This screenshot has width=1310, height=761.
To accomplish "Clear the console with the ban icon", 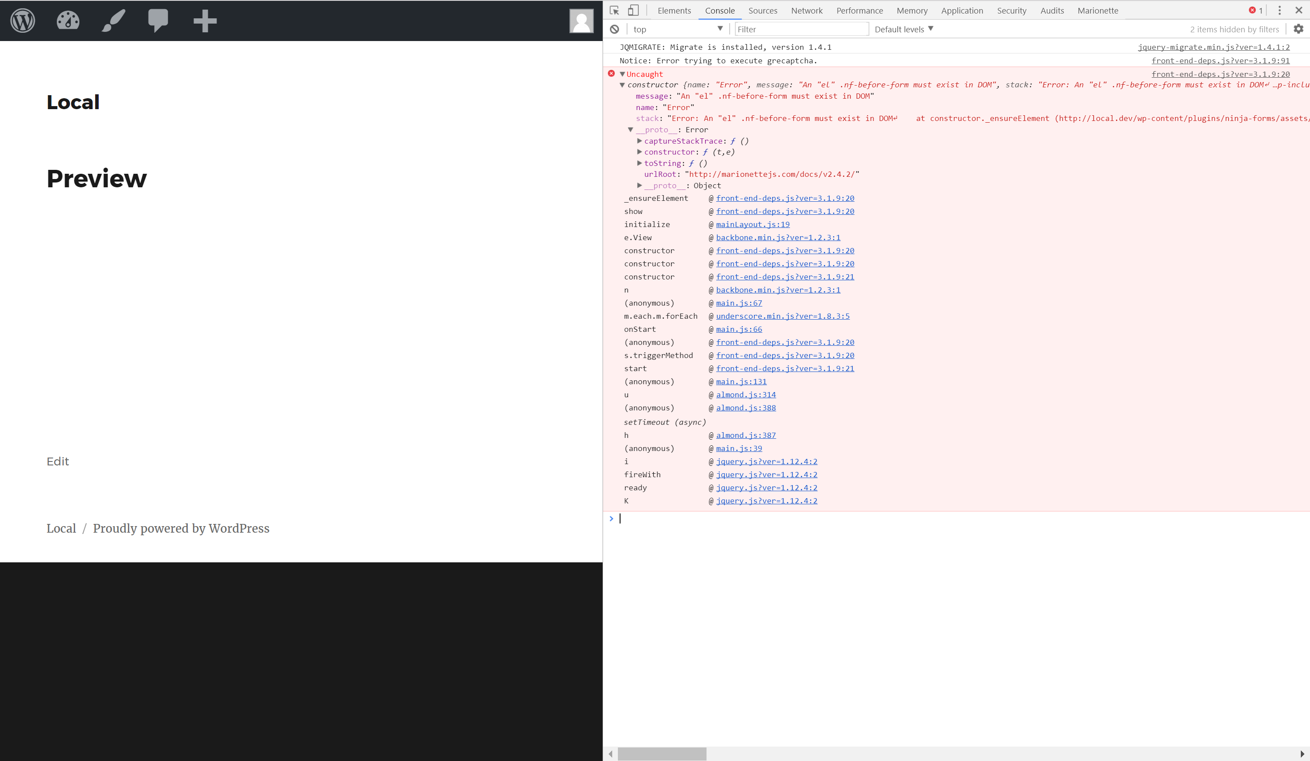I will [614, 29].
